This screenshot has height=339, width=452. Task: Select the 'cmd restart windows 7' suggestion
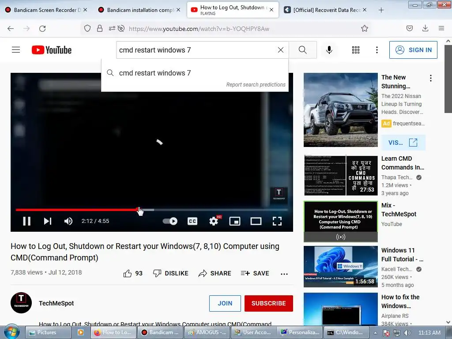pos(195,73)
